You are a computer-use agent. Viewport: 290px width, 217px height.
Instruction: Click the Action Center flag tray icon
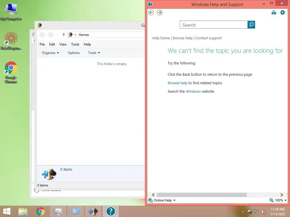(250, 211)
